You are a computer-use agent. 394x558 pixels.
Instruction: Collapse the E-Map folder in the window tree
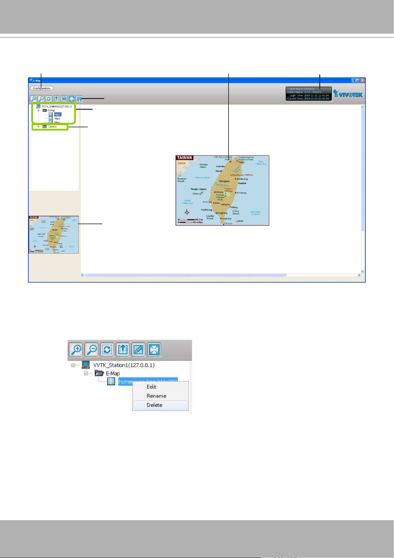click(38, 110)
